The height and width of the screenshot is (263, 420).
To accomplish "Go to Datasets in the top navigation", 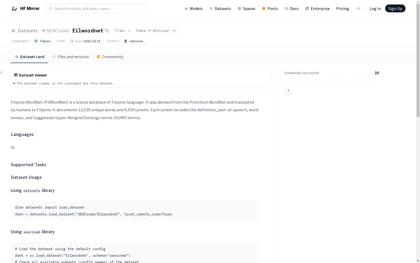I will 220,8.
